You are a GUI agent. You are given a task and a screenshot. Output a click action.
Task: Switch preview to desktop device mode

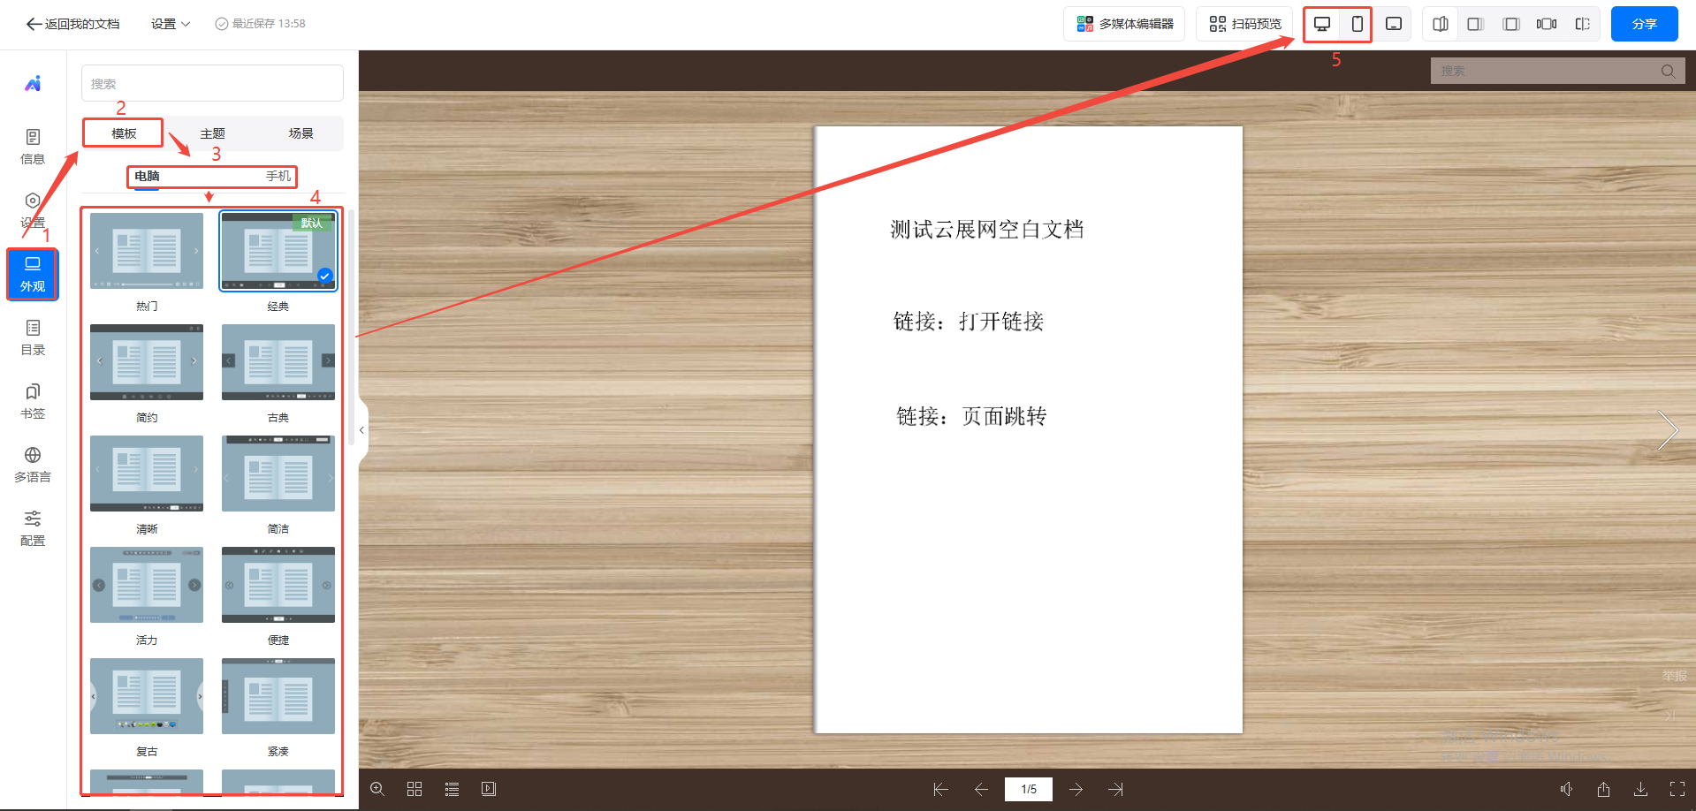(x=1322, y=24)
